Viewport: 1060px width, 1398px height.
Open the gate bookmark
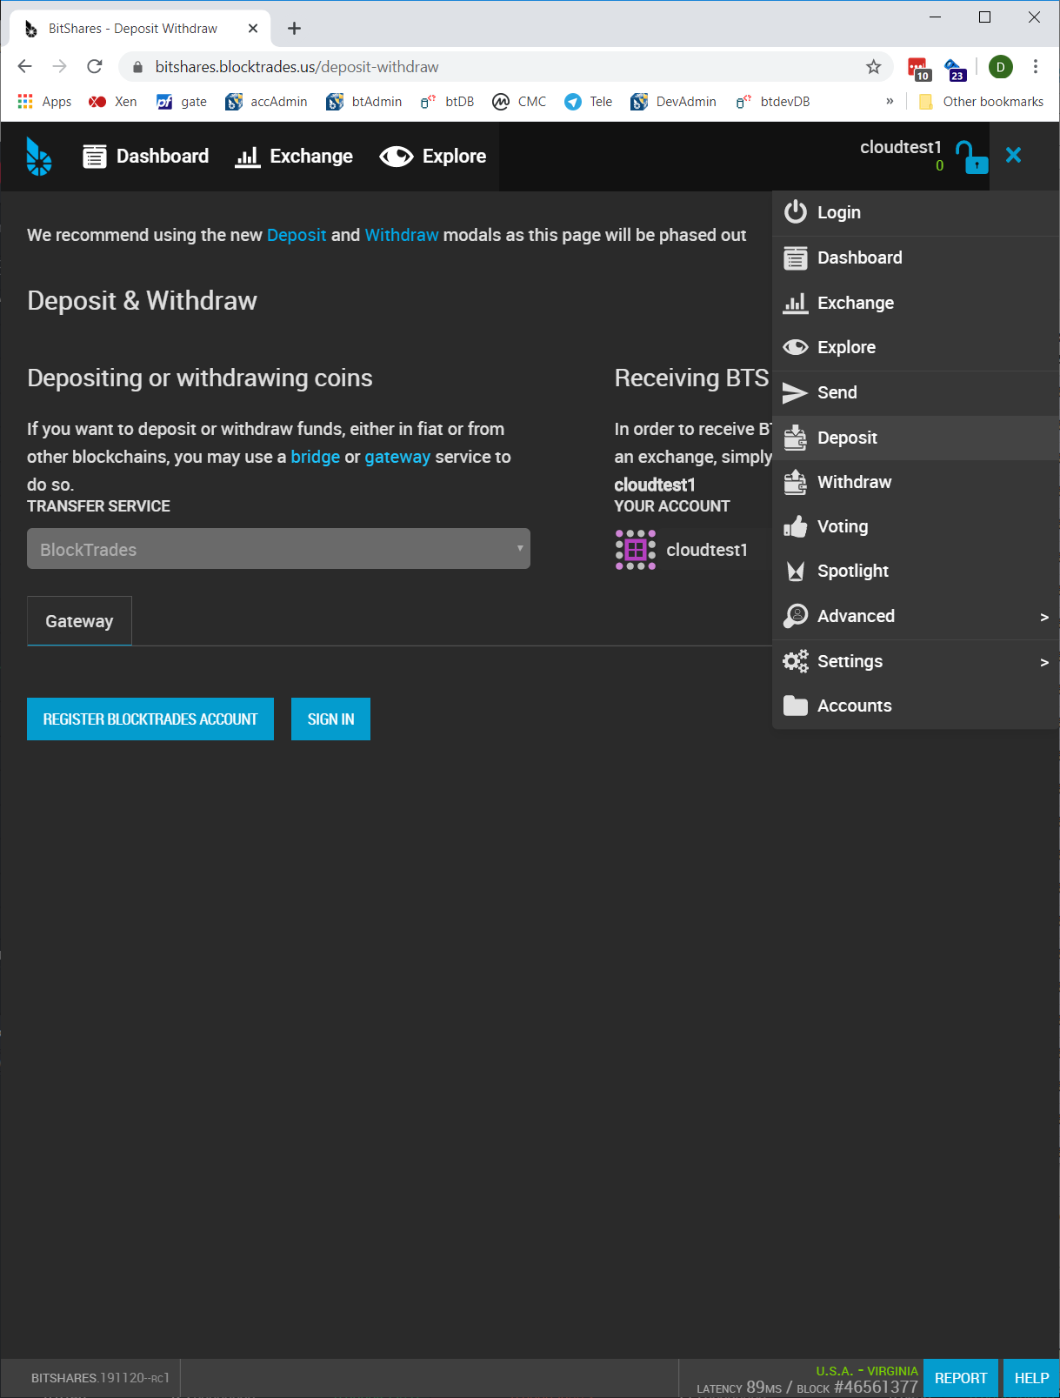(182, 102)
